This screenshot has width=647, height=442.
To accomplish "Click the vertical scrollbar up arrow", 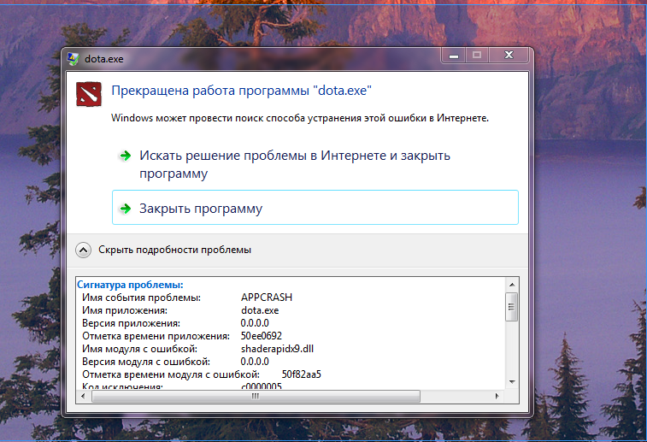I will [512, 285].
